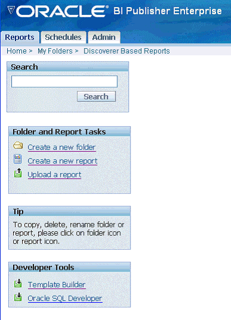Follow the Create a new report link

point(63,161)
